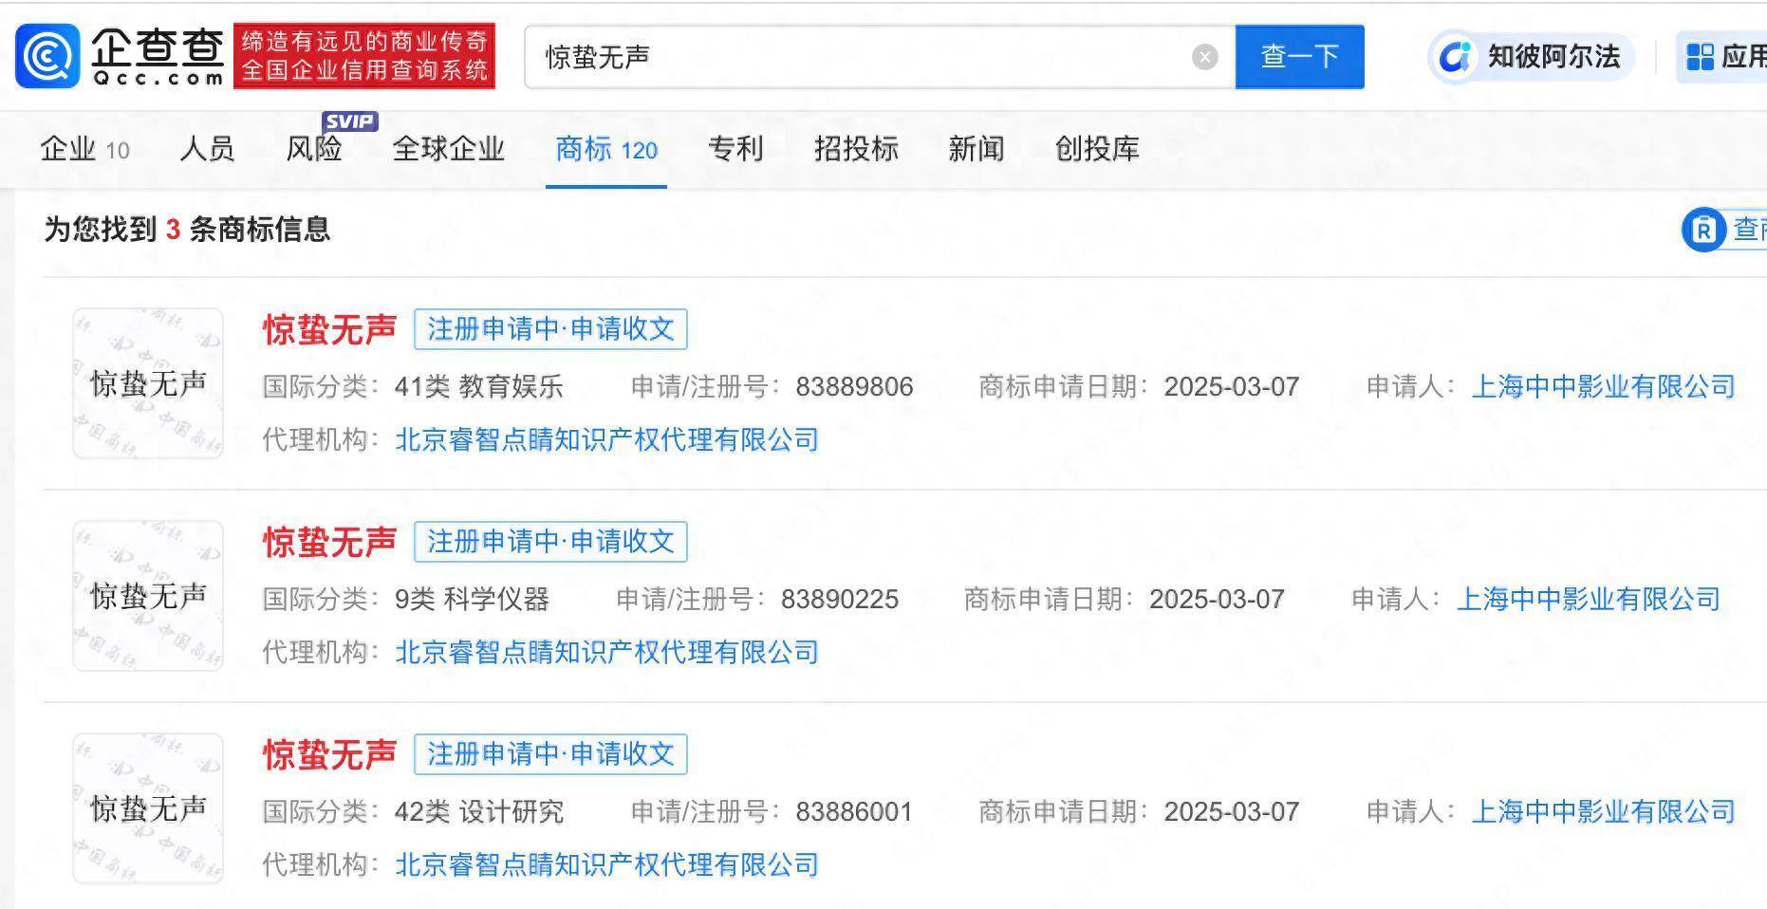Open the 专利 tab

pos(735,149)
